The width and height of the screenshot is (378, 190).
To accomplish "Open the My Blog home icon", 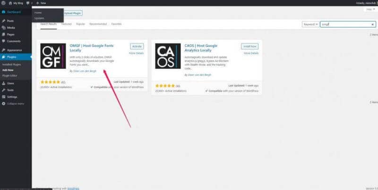I will (10, 3).
